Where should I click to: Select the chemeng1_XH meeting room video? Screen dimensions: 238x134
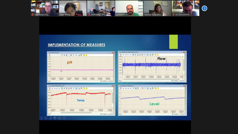coord(101,8)
